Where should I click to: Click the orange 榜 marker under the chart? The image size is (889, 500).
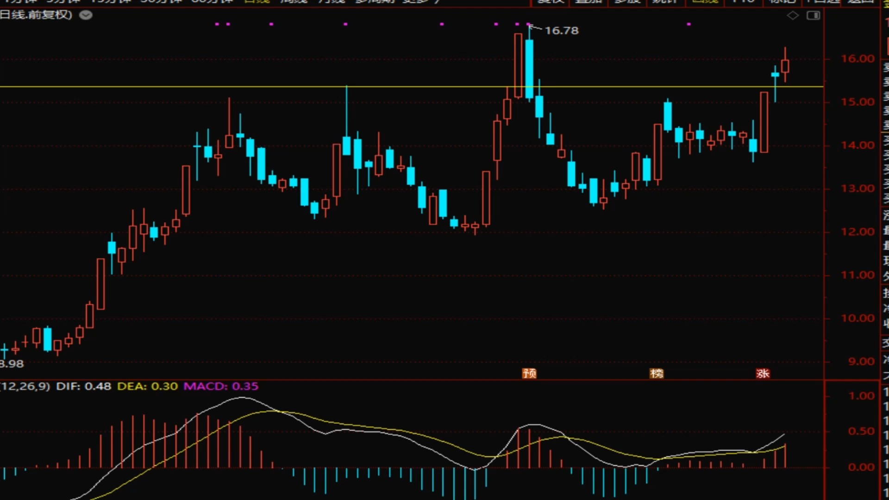click(657, 373)
